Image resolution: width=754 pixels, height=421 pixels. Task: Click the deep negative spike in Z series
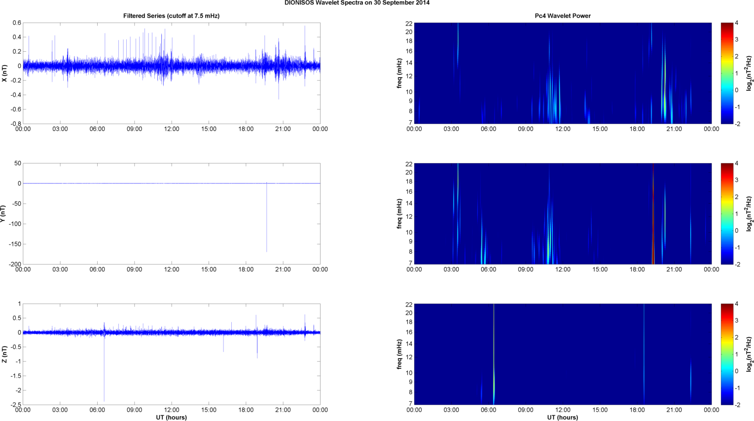pyautogui.click(x=104, y=367)
